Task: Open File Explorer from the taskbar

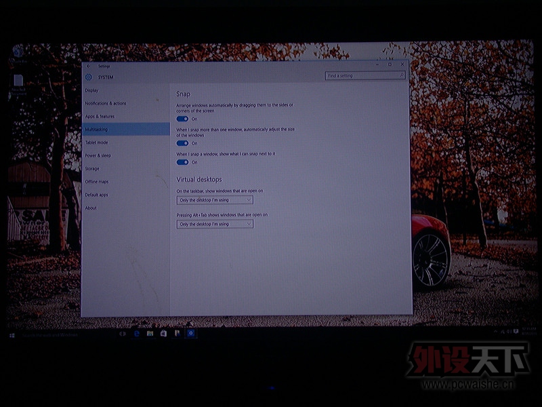Action: (150, 333)
